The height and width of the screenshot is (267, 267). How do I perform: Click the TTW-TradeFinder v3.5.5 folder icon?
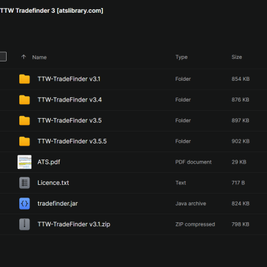point(25,142)
